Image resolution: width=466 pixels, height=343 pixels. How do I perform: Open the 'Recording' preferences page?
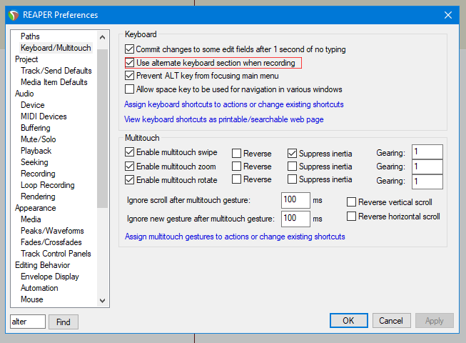click(x=38, y=174)
